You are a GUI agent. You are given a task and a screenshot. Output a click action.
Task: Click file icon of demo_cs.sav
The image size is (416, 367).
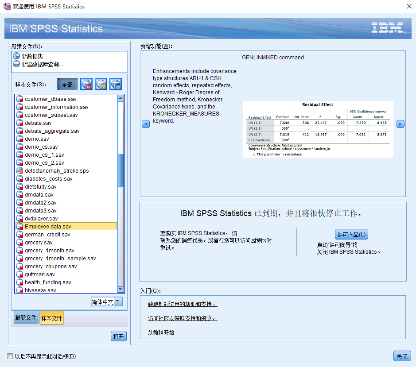(19, 147)
